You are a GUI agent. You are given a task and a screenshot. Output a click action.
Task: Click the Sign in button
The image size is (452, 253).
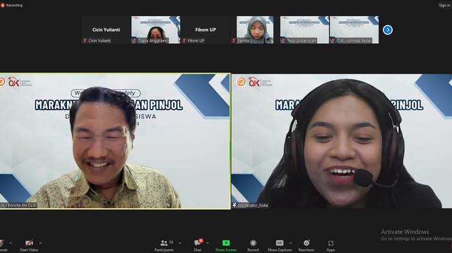[x=444, y=5]
